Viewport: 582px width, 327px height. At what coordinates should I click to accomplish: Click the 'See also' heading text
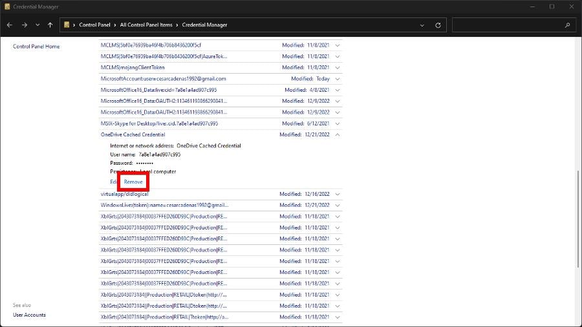pos(22,305)
